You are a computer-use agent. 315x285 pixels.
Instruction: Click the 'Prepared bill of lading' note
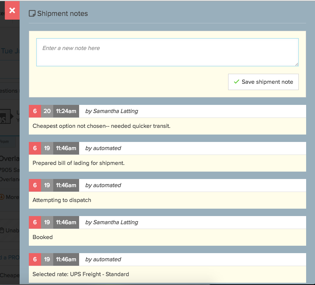[x=78, y=163]
